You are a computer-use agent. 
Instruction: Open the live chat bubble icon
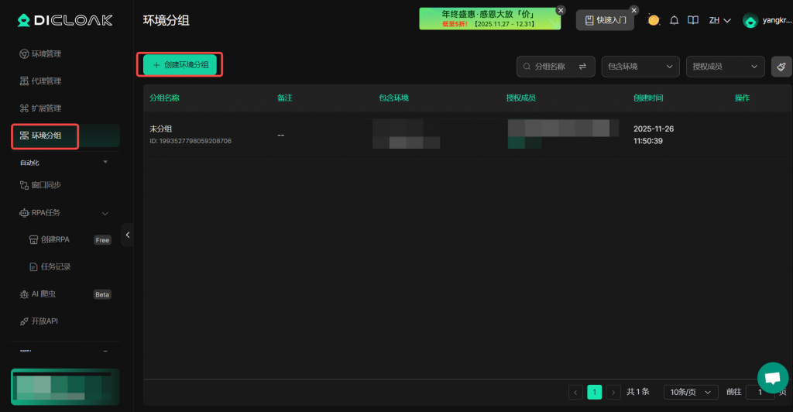[x=772, y=378]
